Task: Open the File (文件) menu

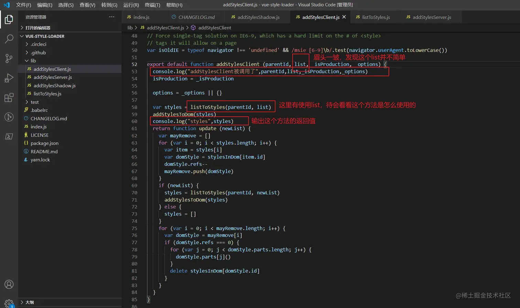Action: 23,5
